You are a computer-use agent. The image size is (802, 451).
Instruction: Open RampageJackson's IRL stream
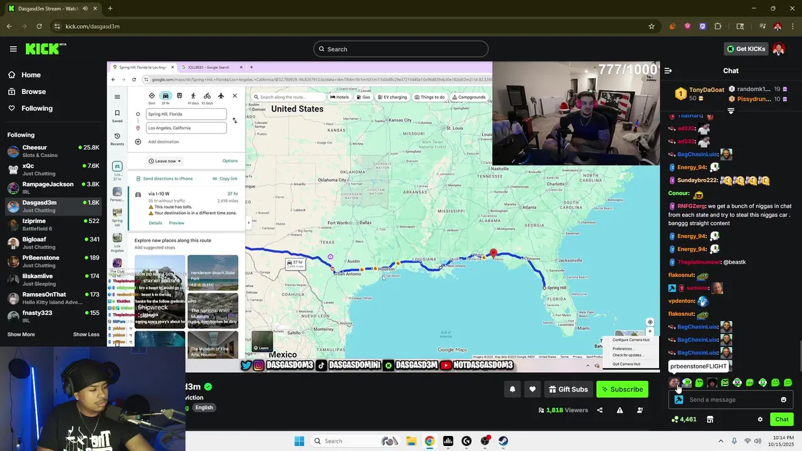coord(53,187)
